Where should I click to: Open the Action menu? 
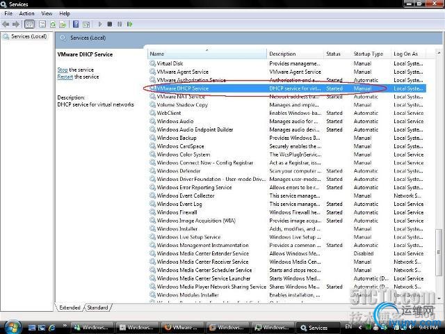click(x=26, y=13)
